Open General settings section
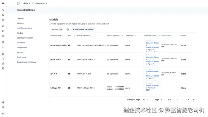Image resolution: width=208 pixels, height=117 pixels. tap(20, 18)
